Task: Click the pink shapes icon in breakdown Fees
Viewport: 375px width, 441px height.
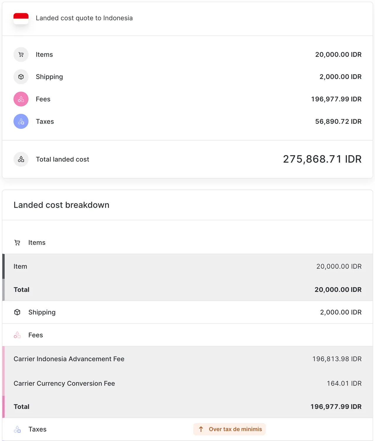Action: click(x=17, y=335)
